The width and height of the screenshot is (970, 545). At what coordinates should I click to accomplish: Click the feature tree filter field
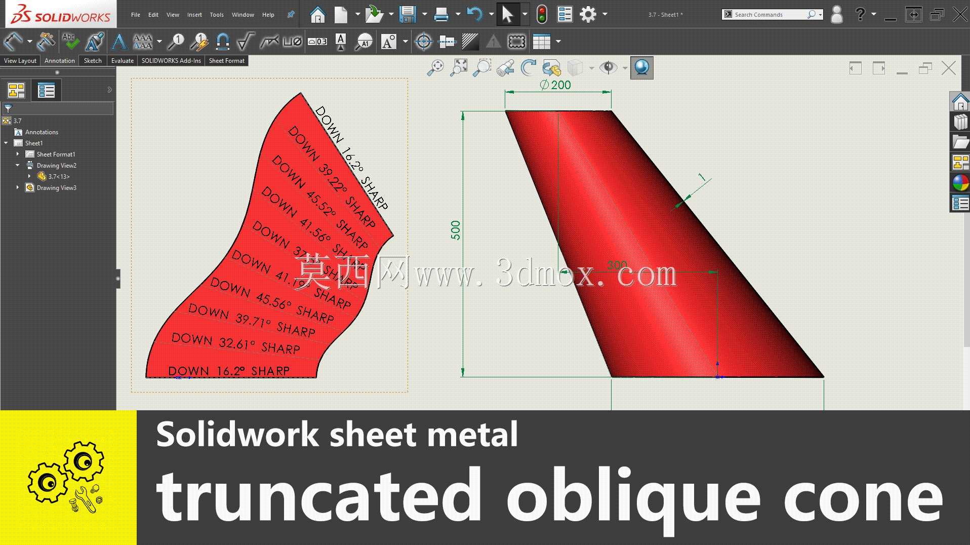click(58, 108)
